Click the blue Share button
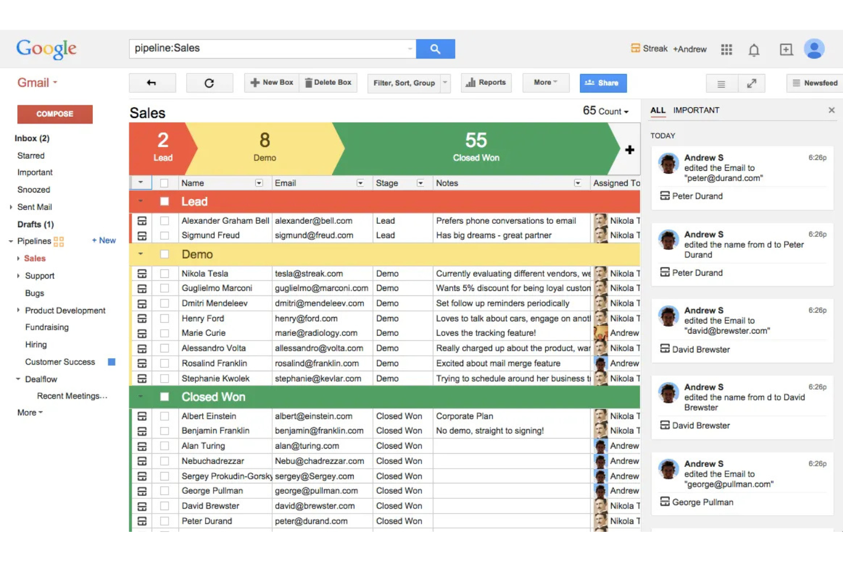This screenshot has width=843, height=562. [x=603, y=83]
